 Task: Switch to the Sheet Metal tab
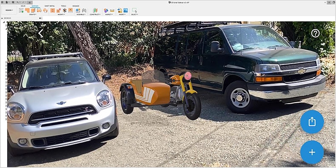50,6
